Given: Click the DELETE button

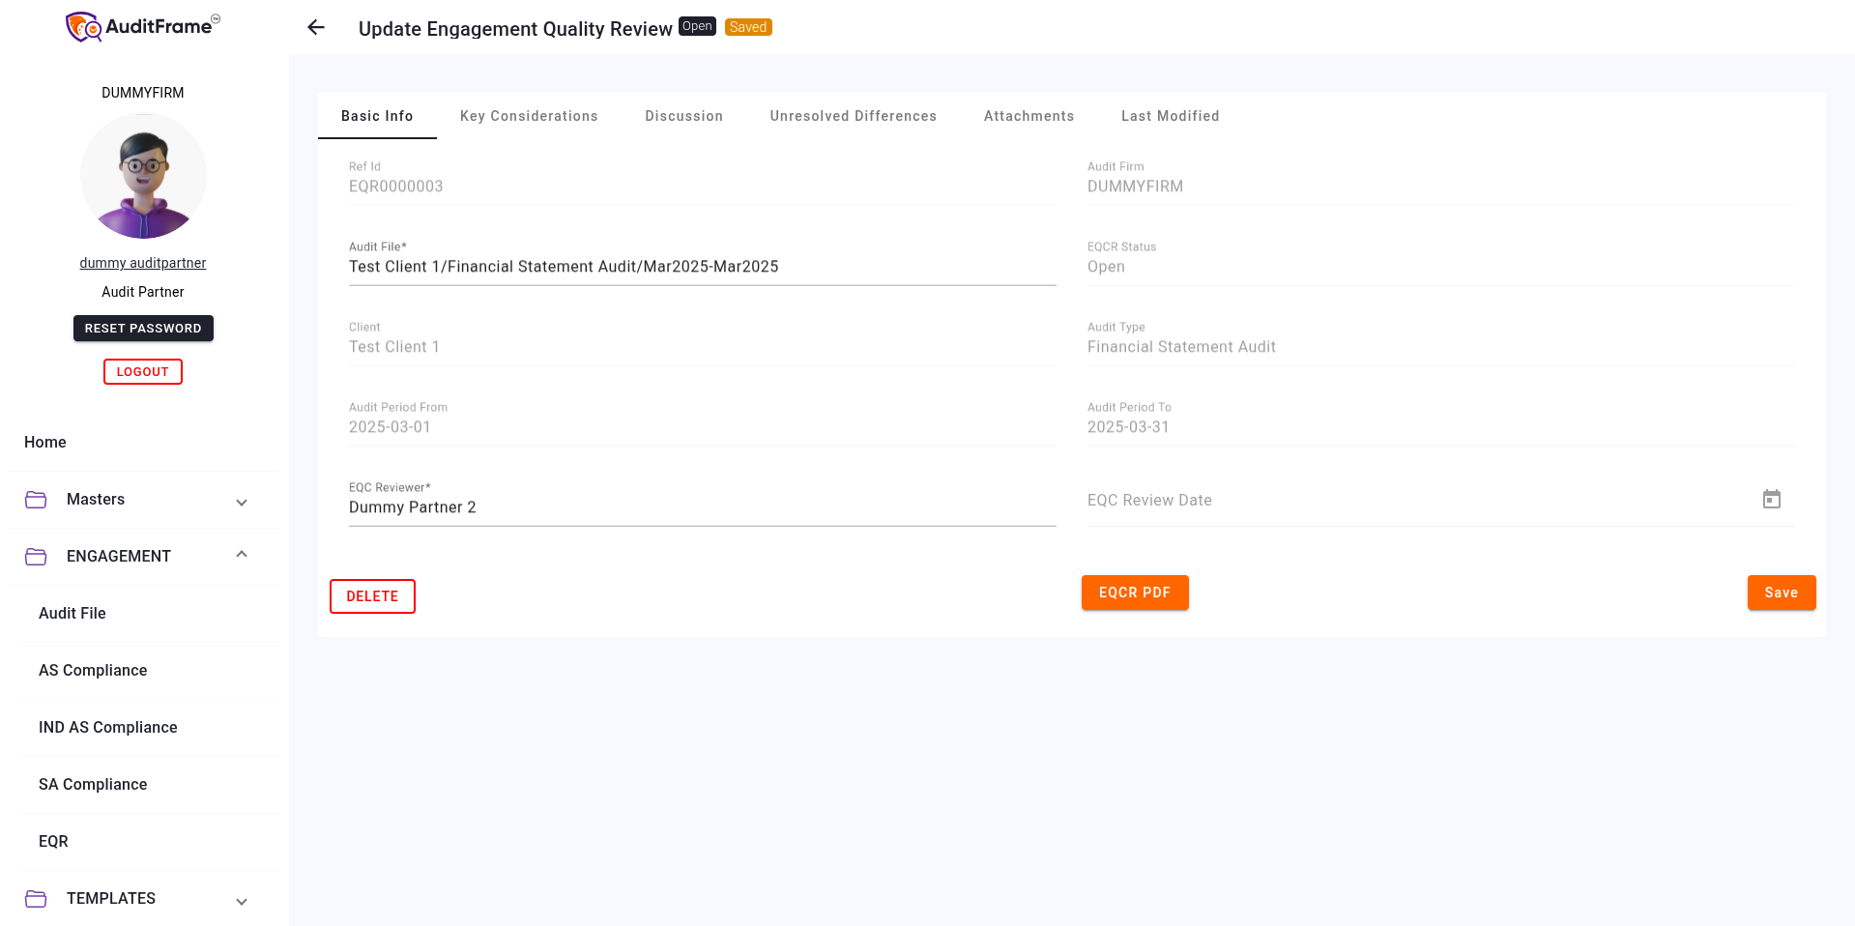Looking at the screenshot, I should pos(372,596).
